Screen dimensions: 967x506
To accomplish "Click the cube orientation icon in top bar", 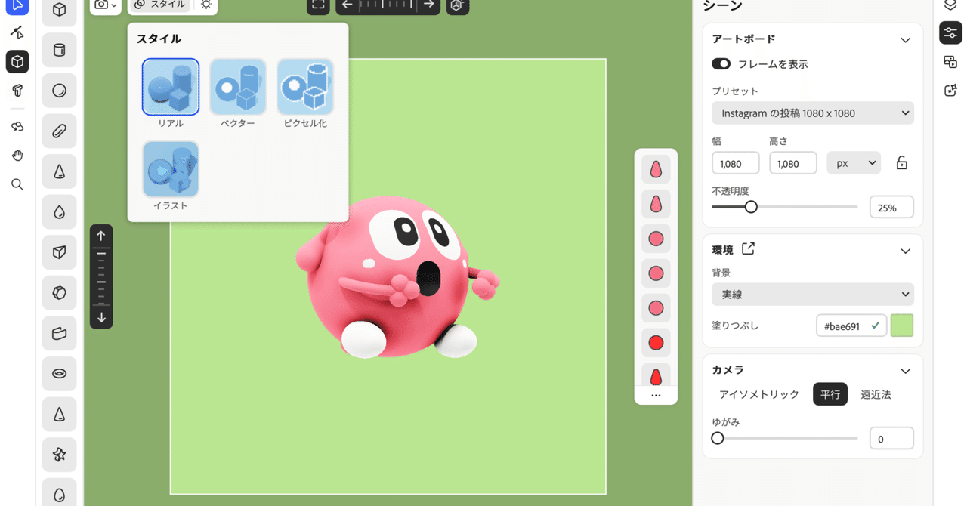I will (457, 5).
